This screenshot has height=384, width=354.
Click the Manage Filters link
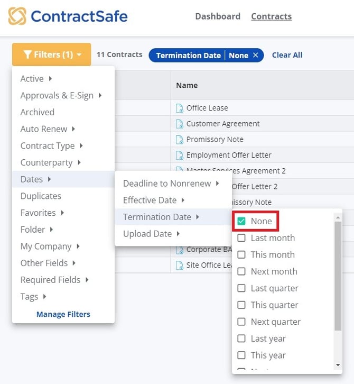click(x=63, y=314)
